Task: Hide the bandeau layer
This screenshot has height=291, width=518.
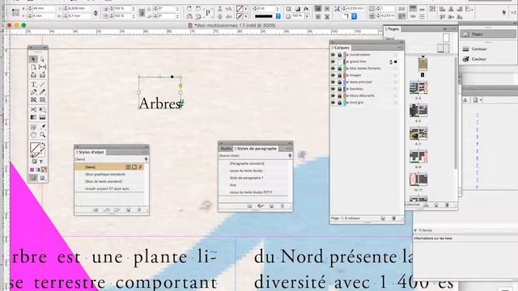Action: click(x=333, y=89)
